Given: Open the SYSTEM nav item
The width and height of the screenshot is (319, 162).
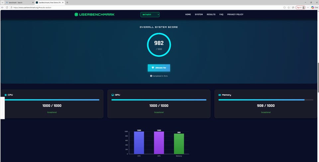Looking at the screenshot, I should pyautogui.click(x=199, y=14).
